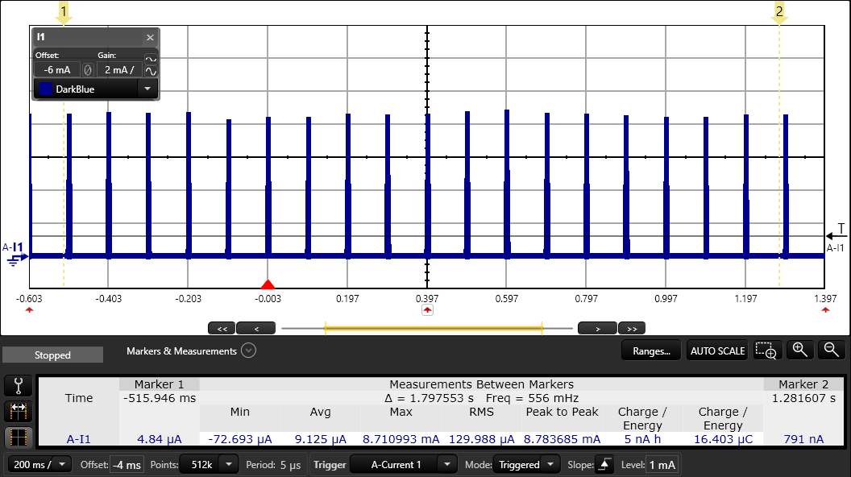851x477 pixels.
Task: Open the 200 ms/ timebase dropdown
Action: pos(39,464)
